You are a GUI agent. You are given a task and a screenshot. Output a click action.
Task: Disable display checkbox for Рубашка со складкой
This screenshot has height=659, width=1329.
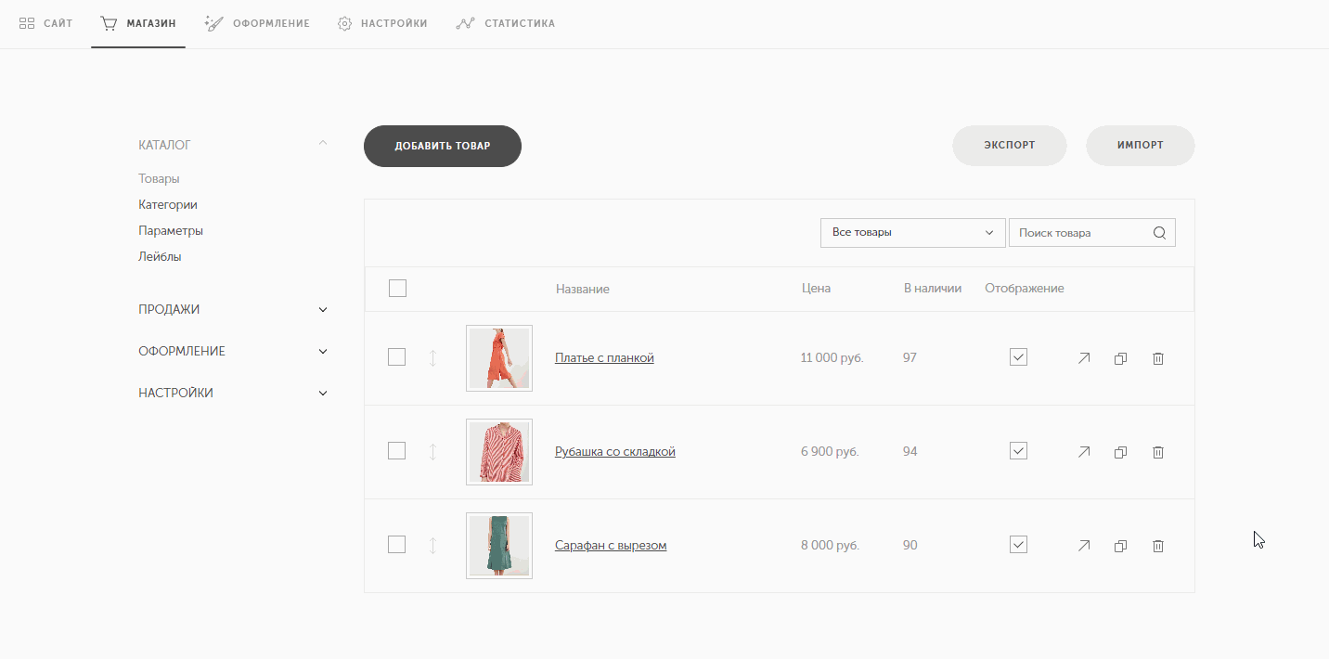coord(1018,451)
